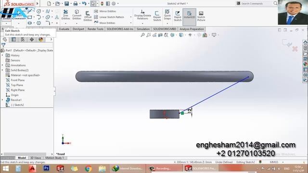This screenshot has height=173, width=308.
Task: Open Appearances tab in right task pane
Action: point(305,64)
